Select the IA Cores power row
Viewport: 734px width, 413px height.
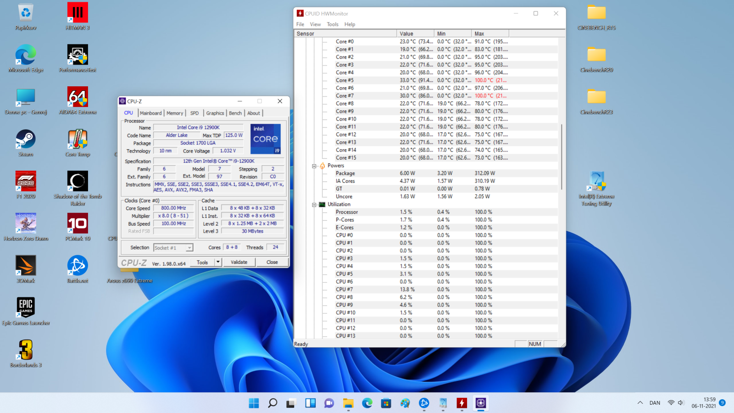click(x=426, y=181)
